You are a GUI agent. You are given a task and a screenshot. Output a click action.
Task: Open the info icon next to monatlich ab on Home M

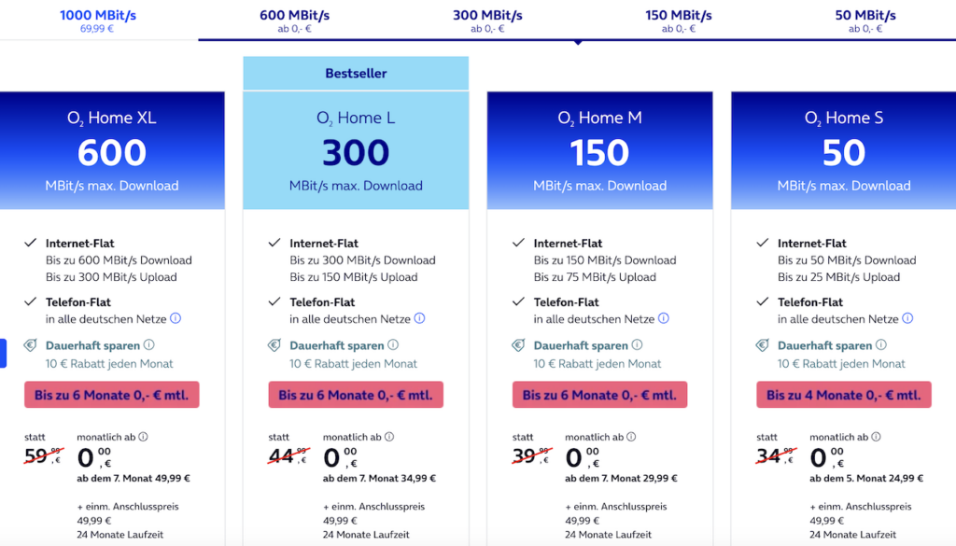tap(632, 436)
